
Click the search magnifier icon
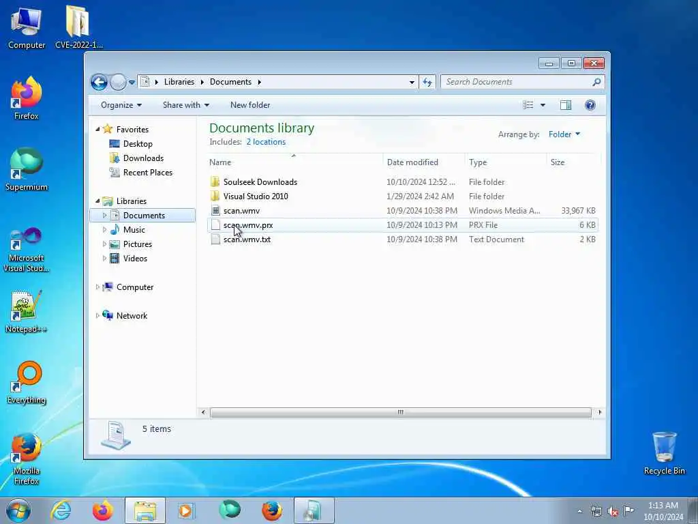pyautogui.click(x=597, y=82)
